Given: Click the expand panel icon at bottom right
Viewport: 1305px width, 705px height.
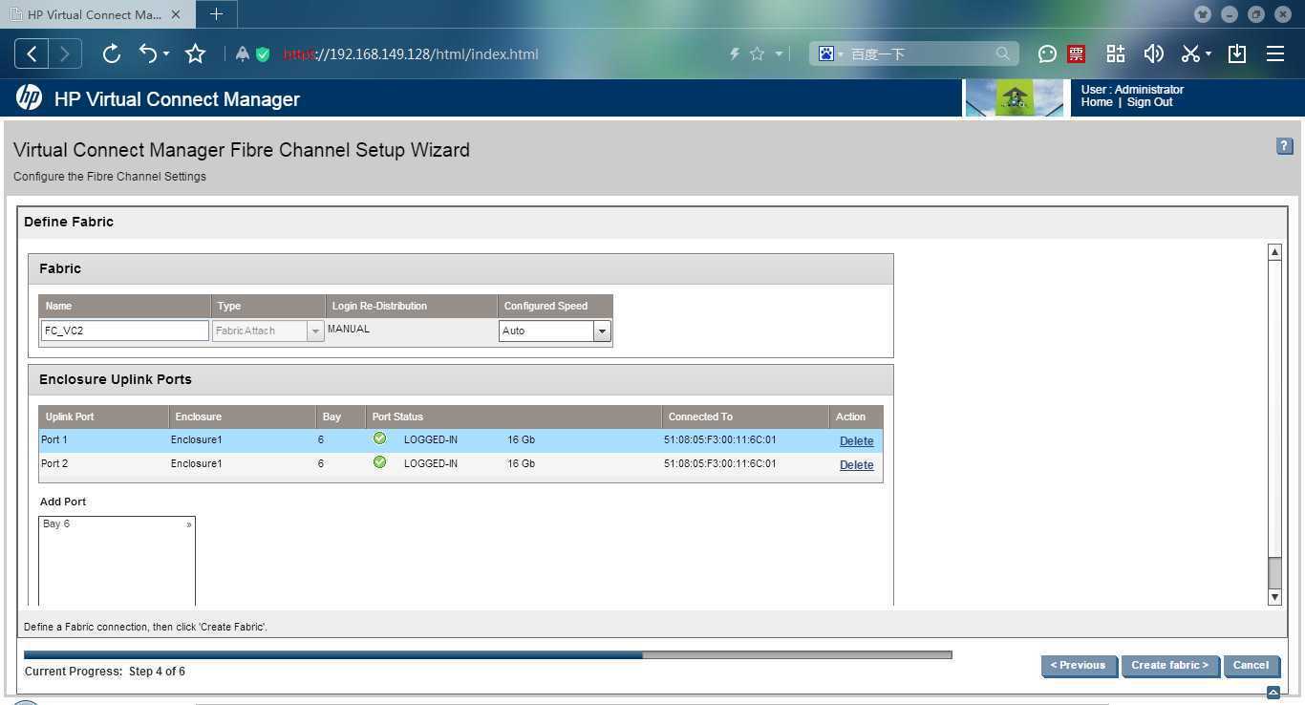Looking at the screenshot, I should coord(1273,693).
